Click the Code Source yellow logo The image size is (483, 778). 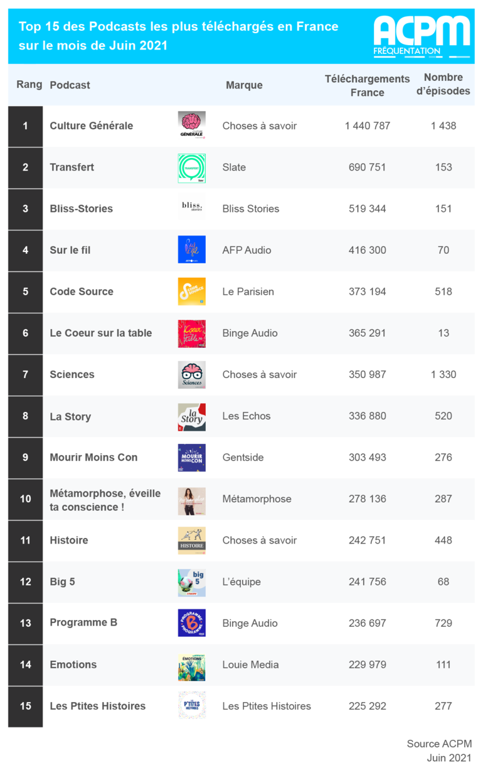192,292
